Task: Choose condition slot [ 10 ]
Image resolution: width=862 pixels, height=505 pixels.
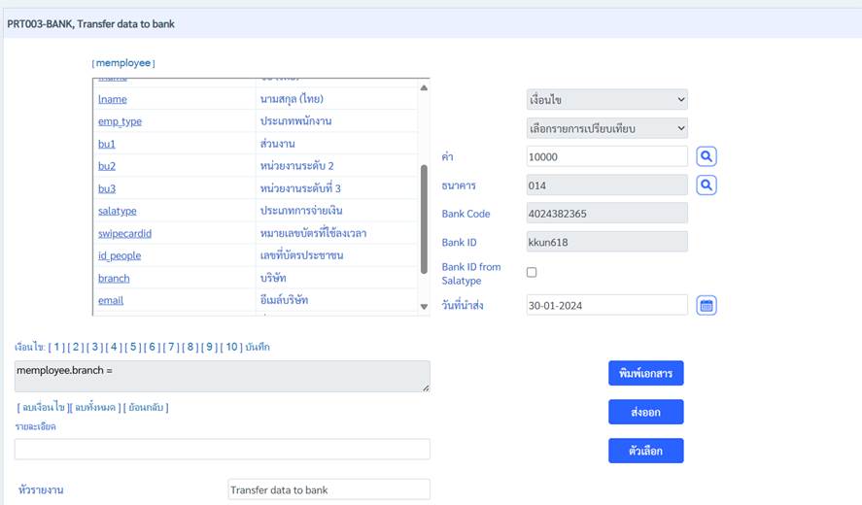Action: 231,347
